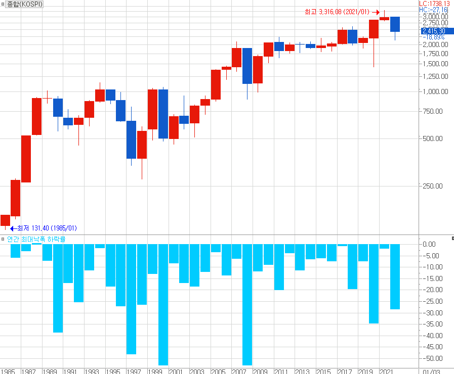Select the 연간 최대낙폭 하락률 indicator label

[x=36, y=239]
